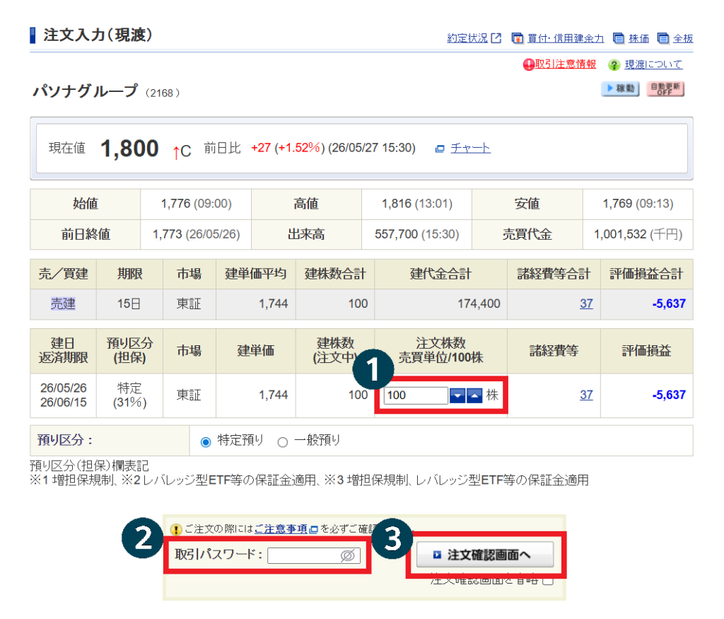Toggle the 注文確認画面を省略 checkbox
Image resolution: width=724 pixels, height=619 pixels.
click(x=548, y=580)
